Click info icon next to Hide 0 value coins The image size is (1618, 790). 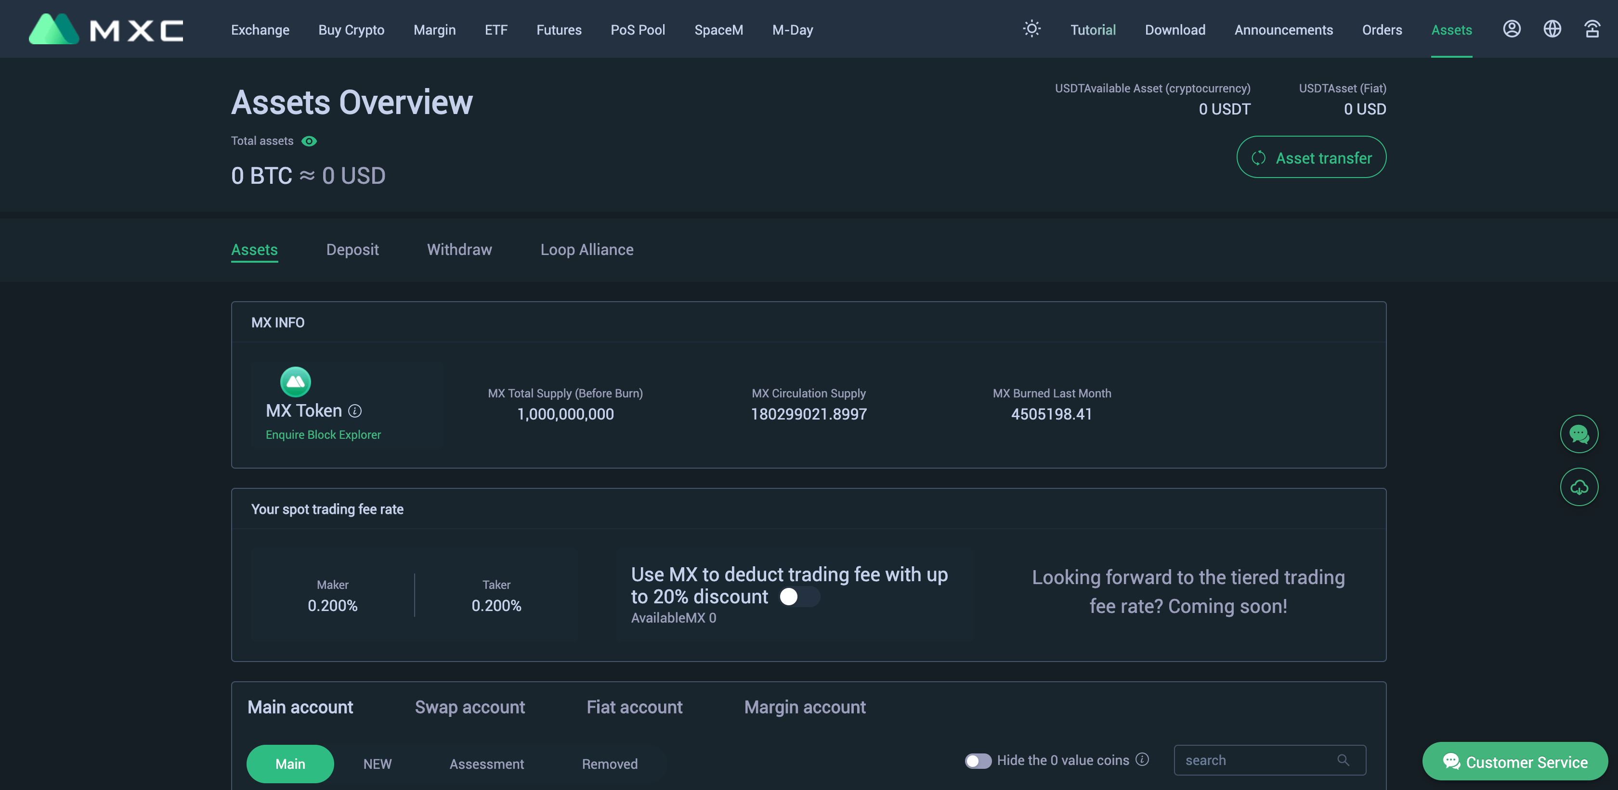(x=1143, y=760)
